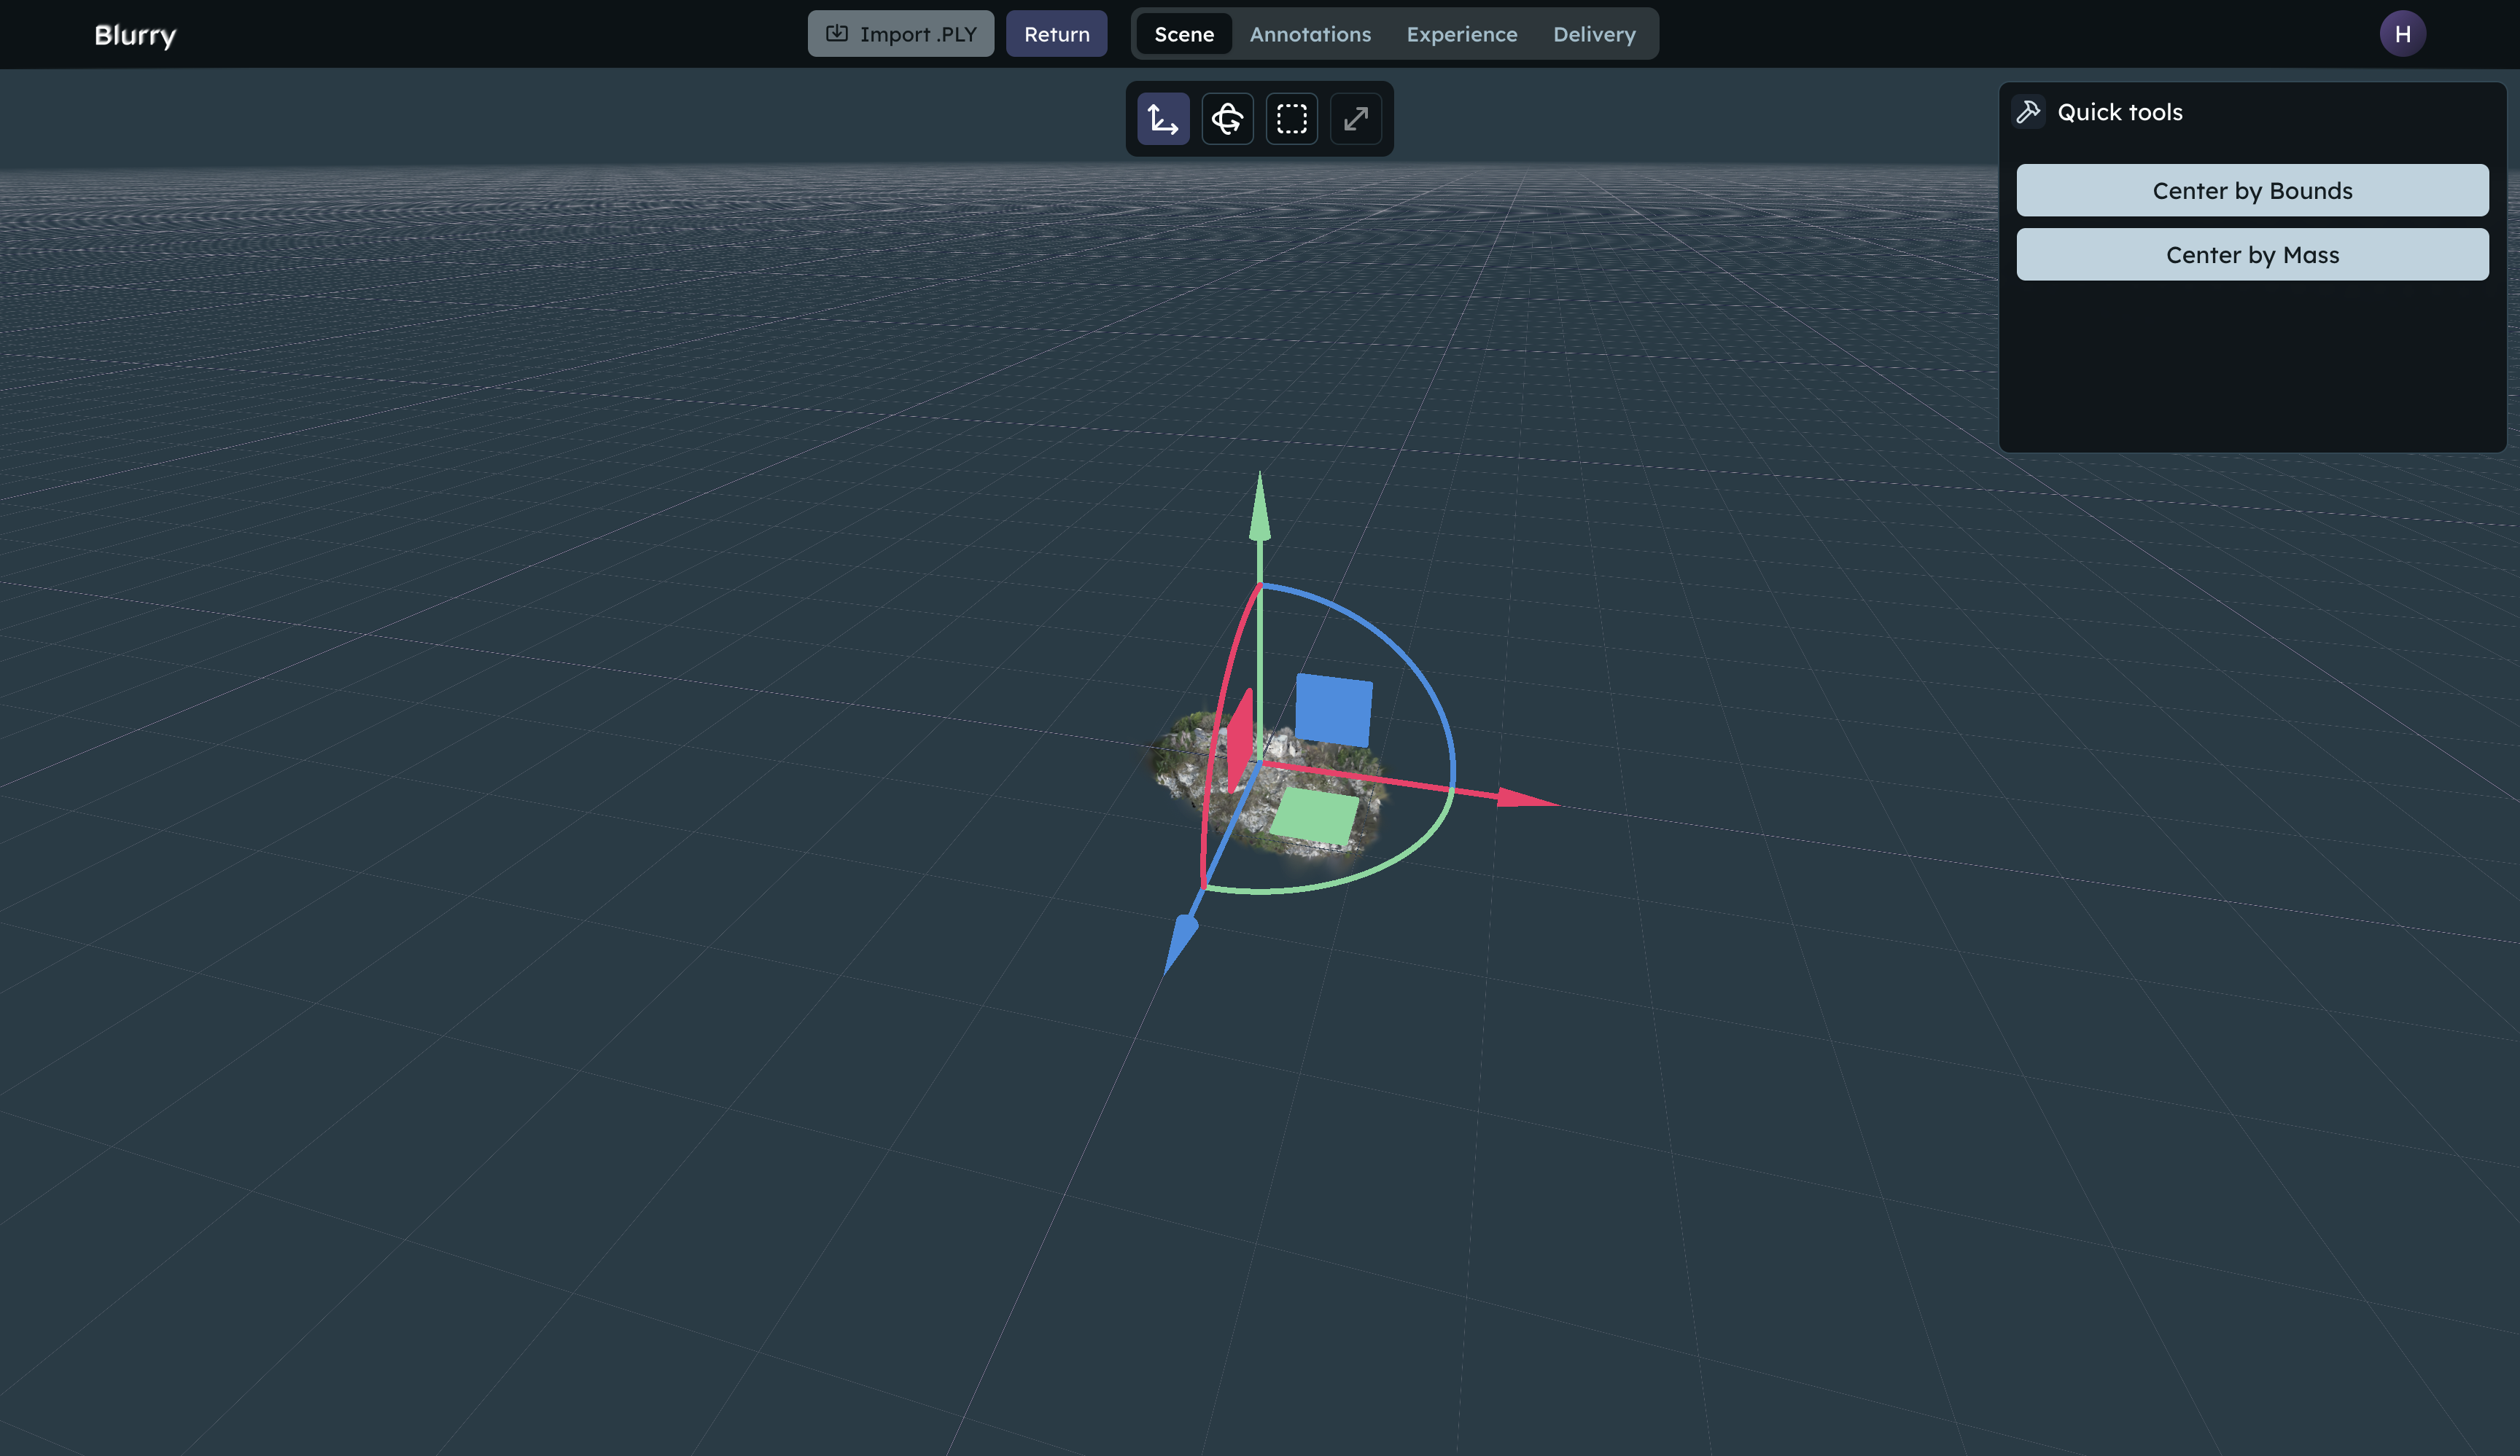The height and width of the screenshot is (1456, 2520).
Task: Click the Blurry logo
Action: click(135, 35)
